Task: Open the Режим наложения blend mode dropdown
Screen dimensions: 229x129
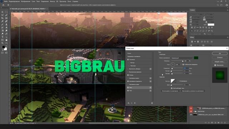Action: (x=182, y=58)
